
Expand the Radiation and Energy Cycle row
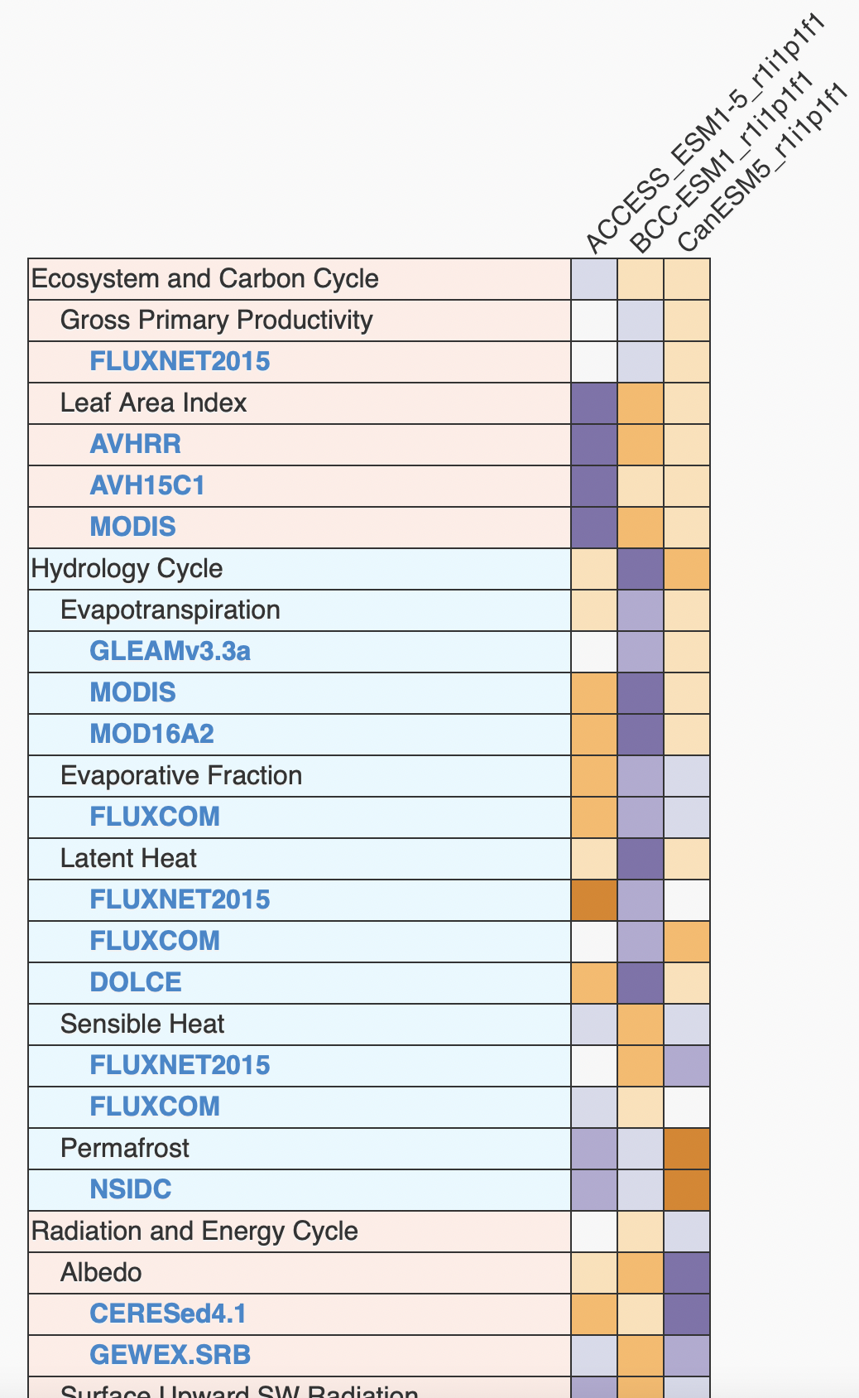click(x=194, y=1231)
